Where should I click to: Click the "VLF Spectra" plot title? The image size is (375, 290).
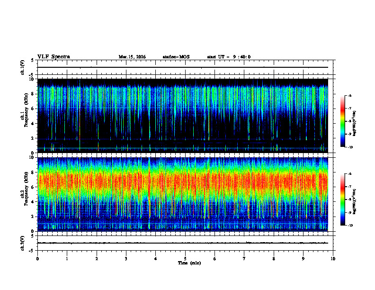(54, 57)
